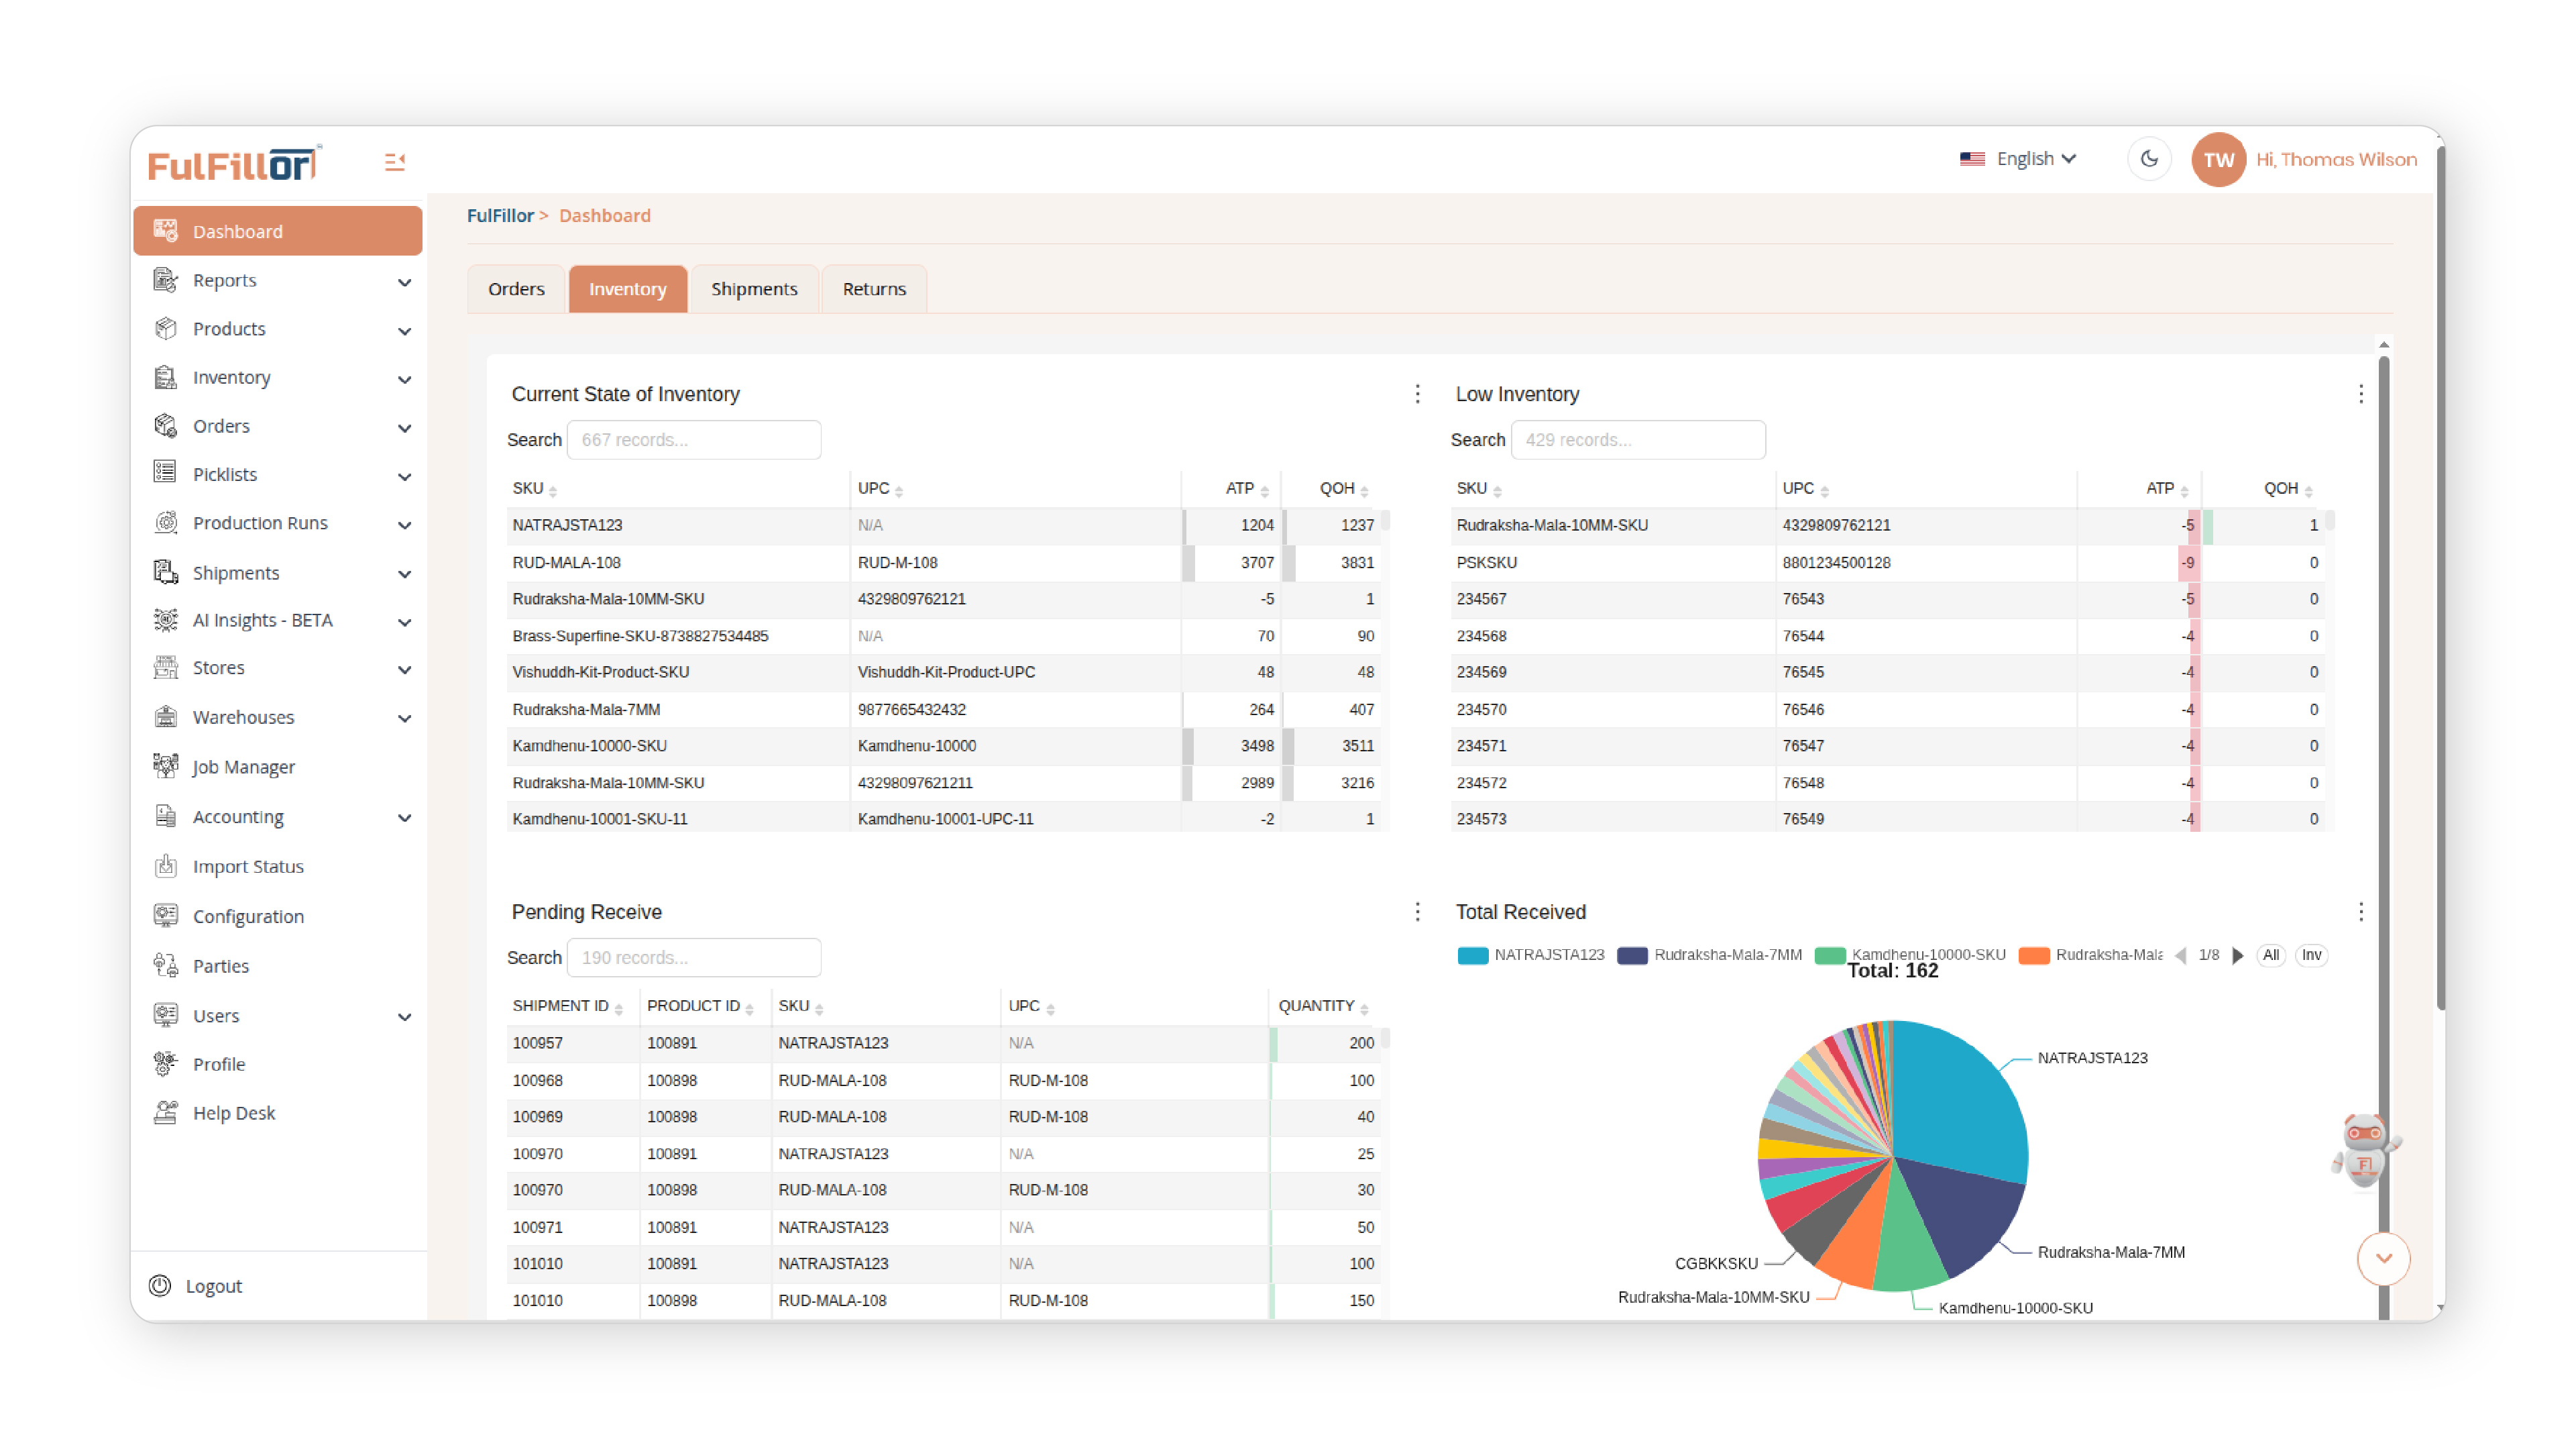Open Import Status from the sidebar

(x=248, y=866)
